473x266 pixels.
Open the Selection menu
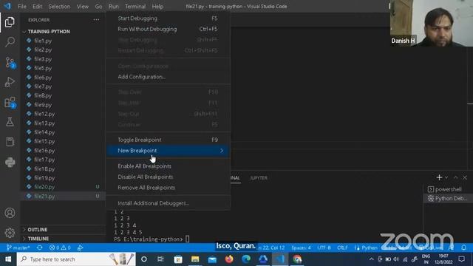click(x=59, y=7)
